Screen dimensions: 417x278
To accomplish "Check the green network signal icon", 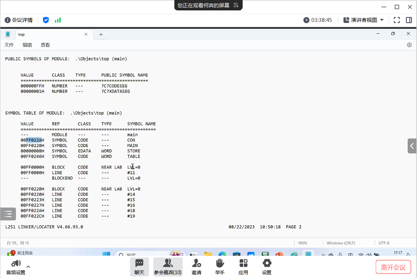I will pyautogui.click(x=58, y=20).
